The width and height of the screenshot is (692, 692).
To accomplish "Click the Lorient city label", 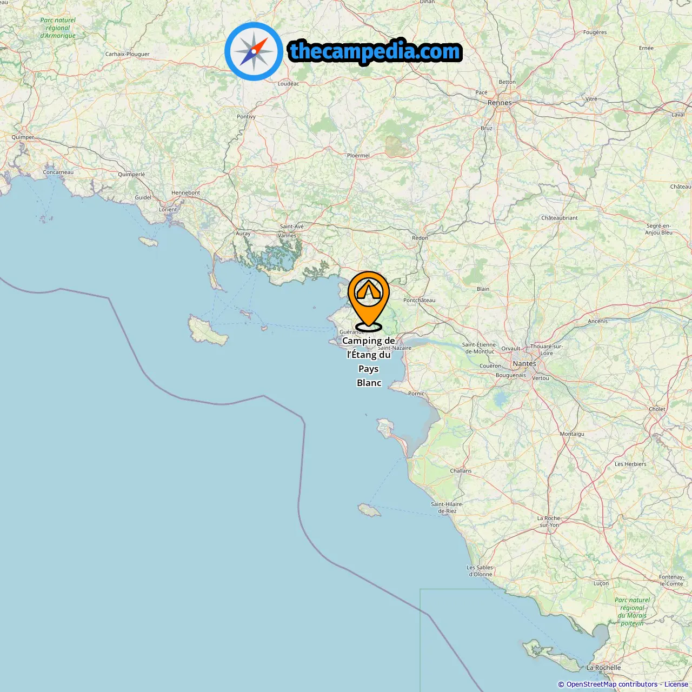I will pos(168,210).
